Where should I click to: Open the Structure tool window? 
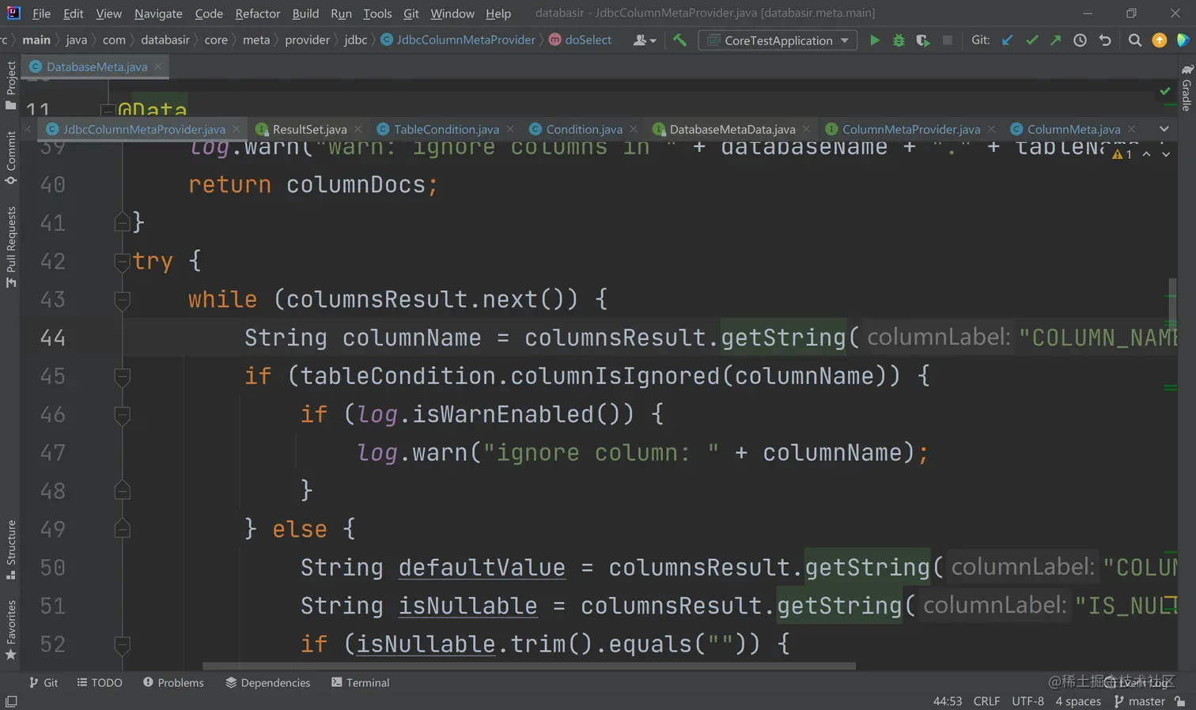(11, 549)
